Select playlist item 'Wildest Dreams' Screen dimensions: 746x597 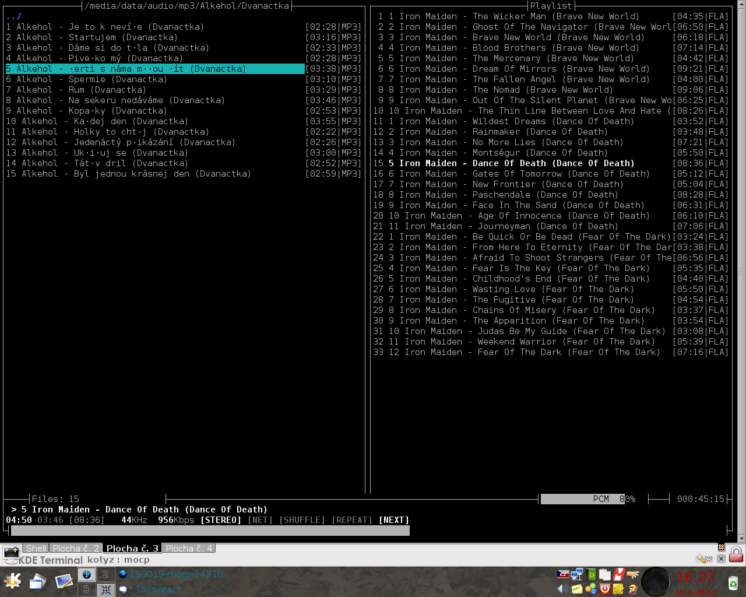(x=551, y=121)
